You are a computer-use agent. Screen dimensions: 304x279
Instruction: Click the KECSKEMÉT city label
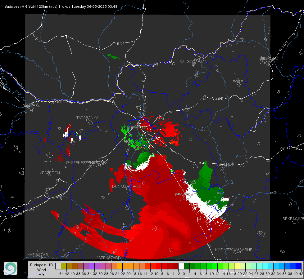(x=186, y=195)
